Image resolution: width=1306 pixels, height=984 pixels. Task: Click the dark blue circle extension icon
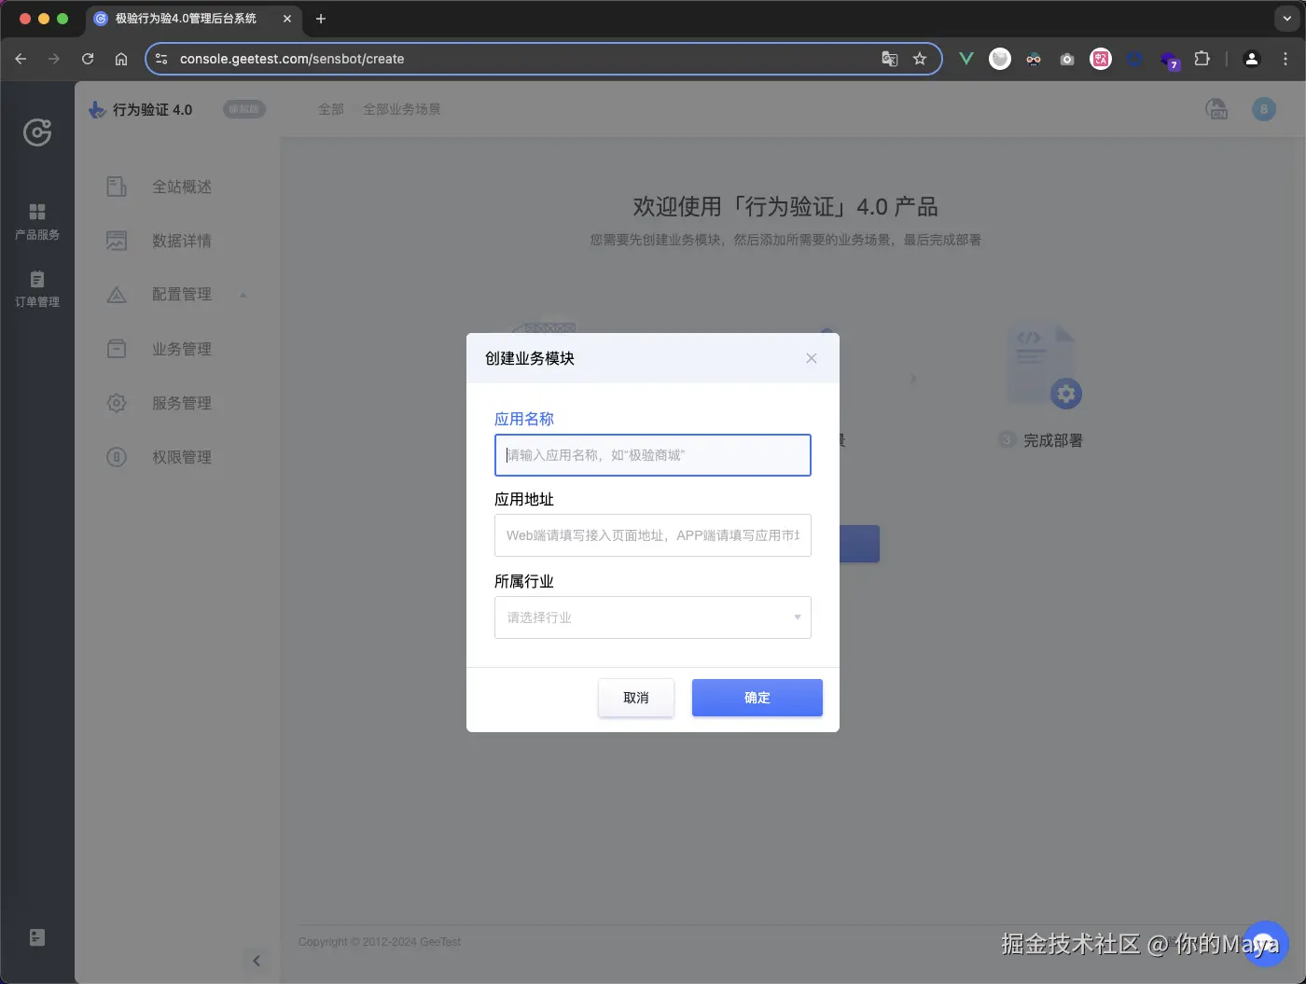[1134, 59]
